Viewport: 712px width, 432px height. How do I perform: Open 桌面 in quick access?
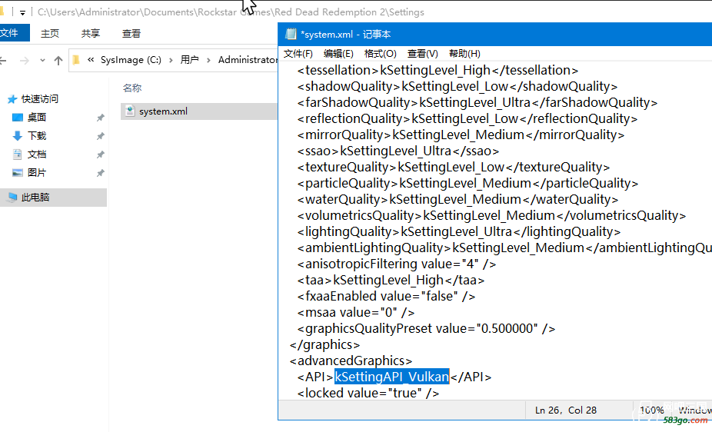[x=37, y=118]
